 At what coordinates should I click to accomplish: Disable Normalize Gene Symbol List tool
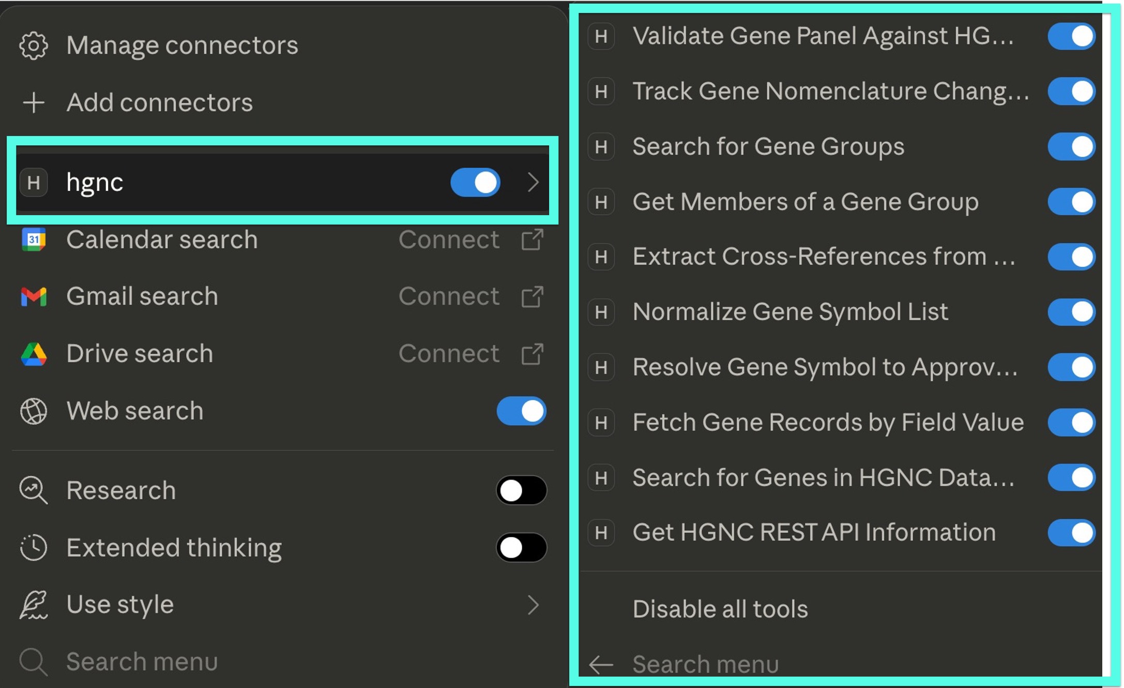pyautogui.click(x=1071, y=312)
